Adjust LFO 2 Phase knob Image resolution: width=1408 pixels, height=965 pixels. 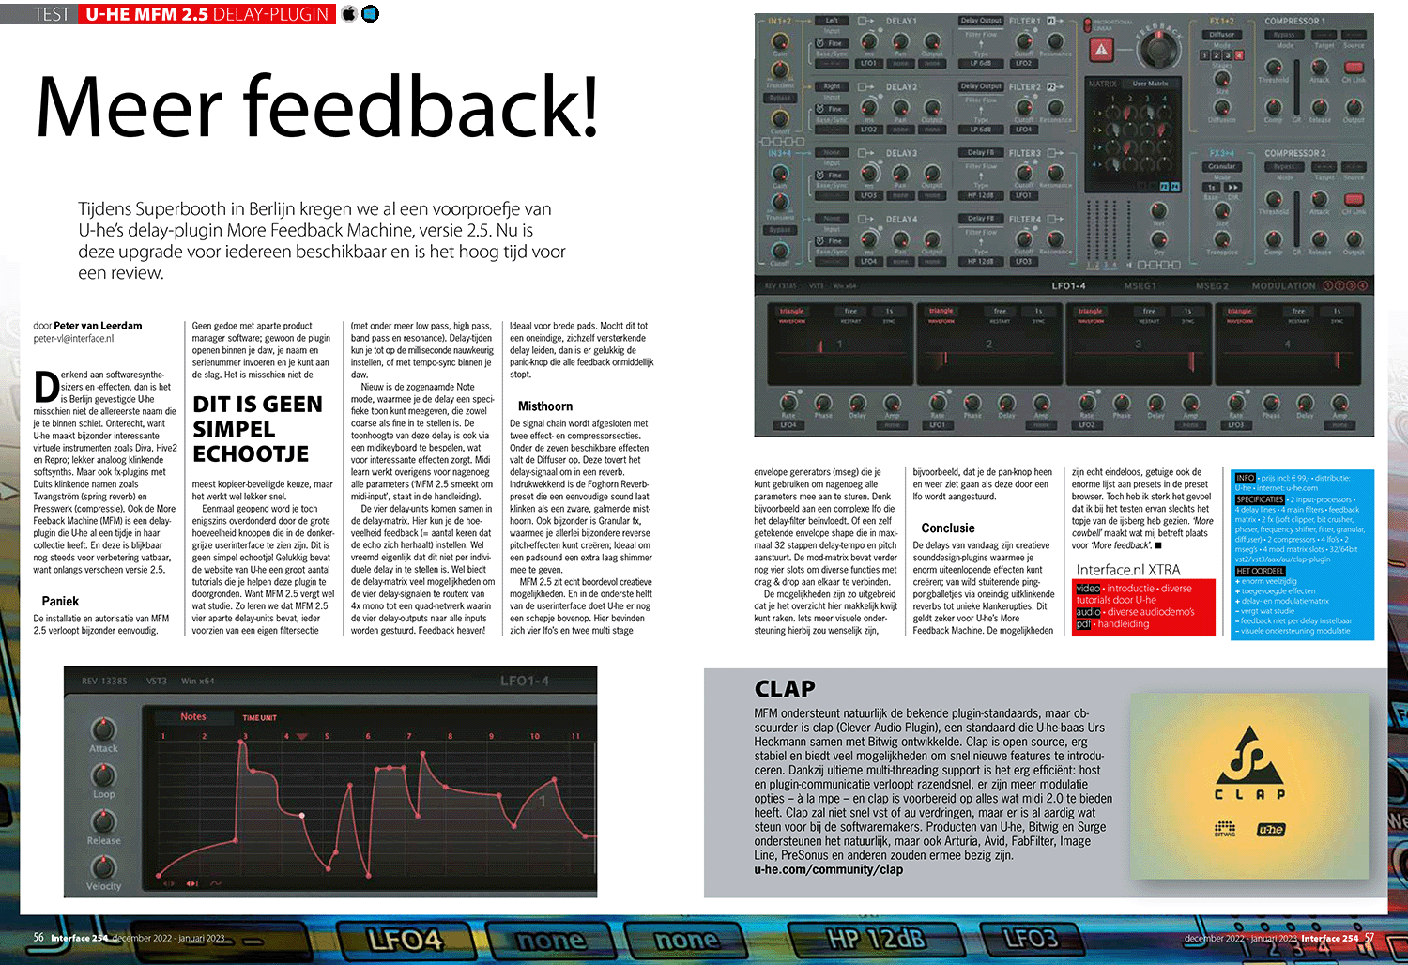point(972,403)
